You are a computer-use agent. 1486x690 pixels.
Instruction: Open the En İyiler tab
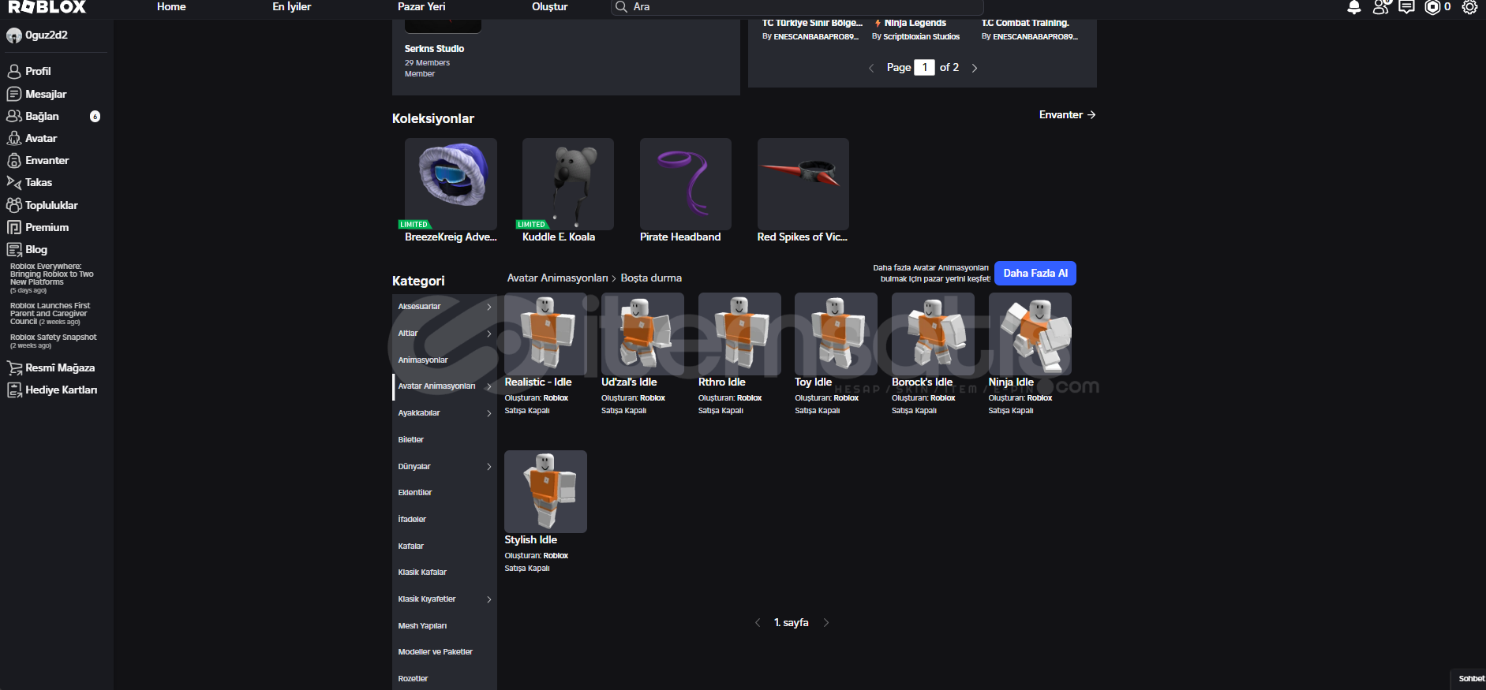(x=292, y=7)
